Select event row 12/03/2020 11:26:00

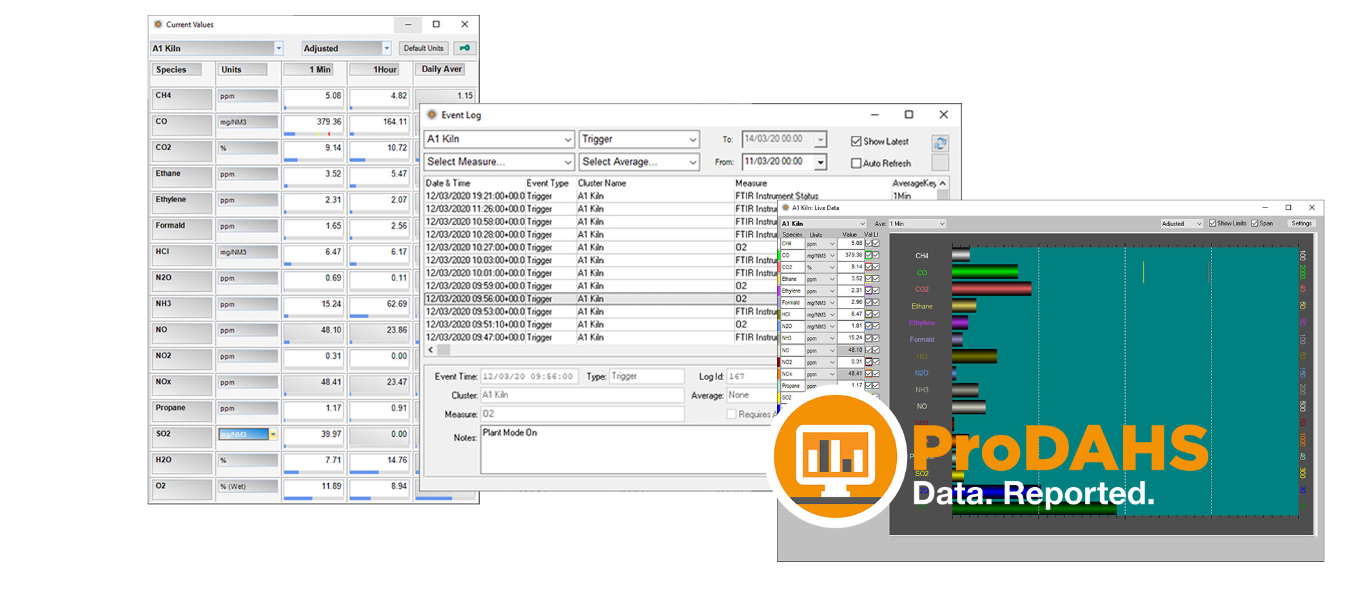[600, 209]
